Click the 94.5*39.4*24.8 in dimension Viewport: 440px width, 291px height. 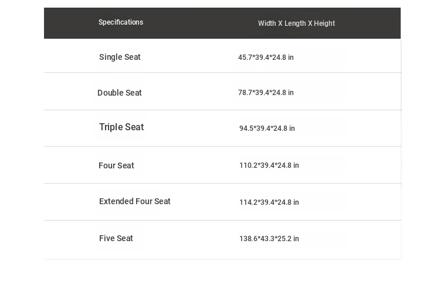click(267, 128)
